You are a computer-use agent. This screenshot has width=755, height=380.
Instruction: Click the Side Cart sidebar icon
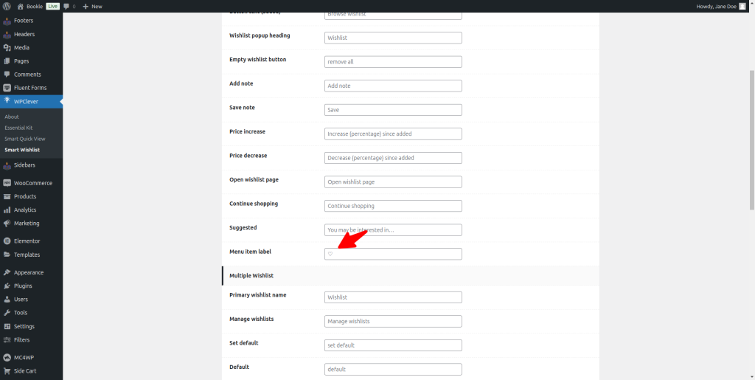[7, 371]
